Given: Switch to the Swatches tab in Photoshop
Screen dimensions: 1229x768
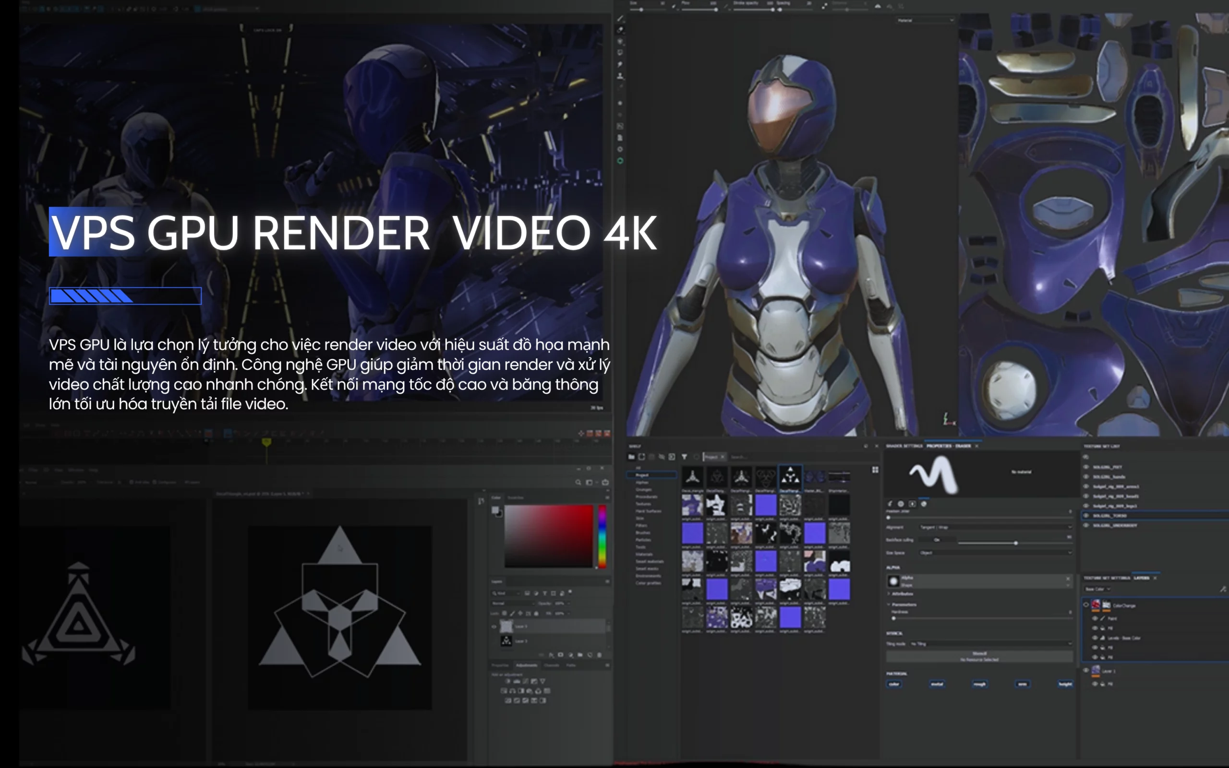Looking at the screenshot, I should (516, 498).
